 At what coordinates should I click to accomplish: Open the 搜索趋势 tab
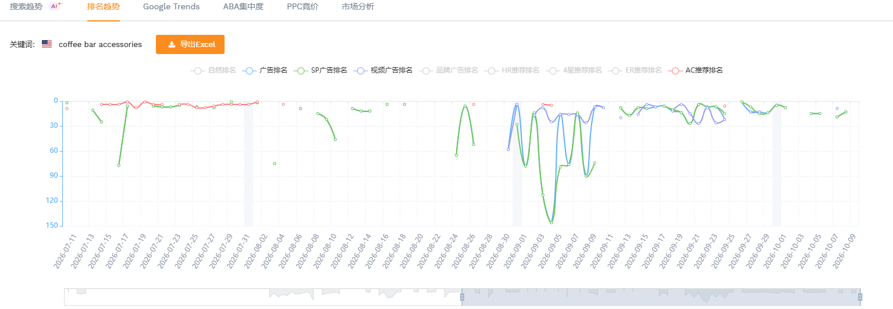(26, 7)
